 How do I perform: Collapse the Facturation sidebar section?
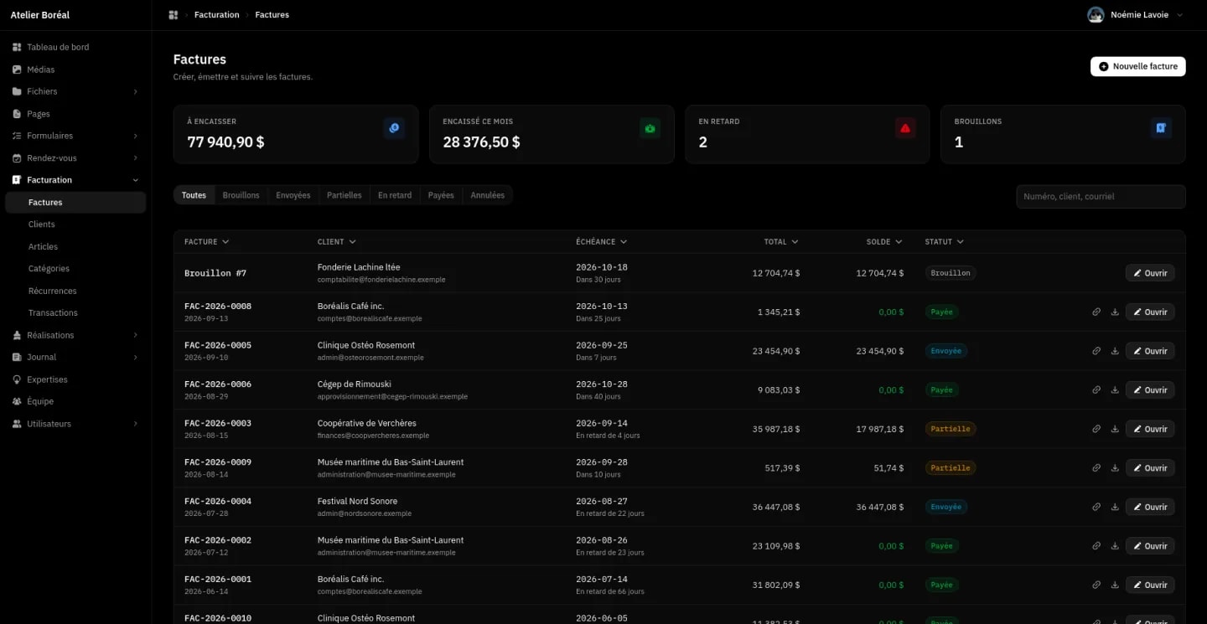136,180
